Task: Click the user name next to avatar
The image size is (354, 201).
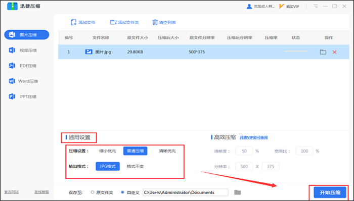Action: click(264, 7)
